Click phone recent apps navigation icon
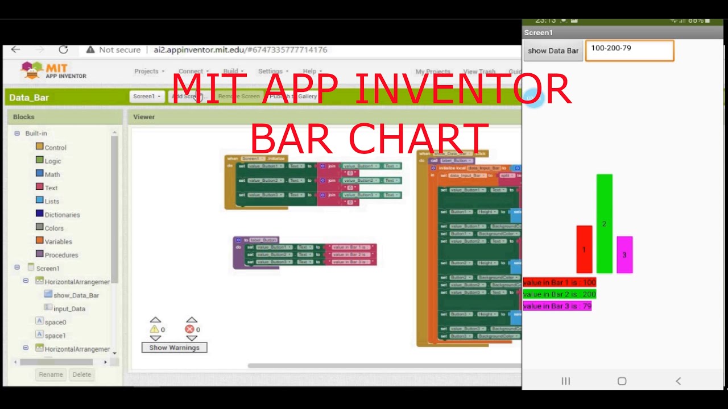 [566, 381]
